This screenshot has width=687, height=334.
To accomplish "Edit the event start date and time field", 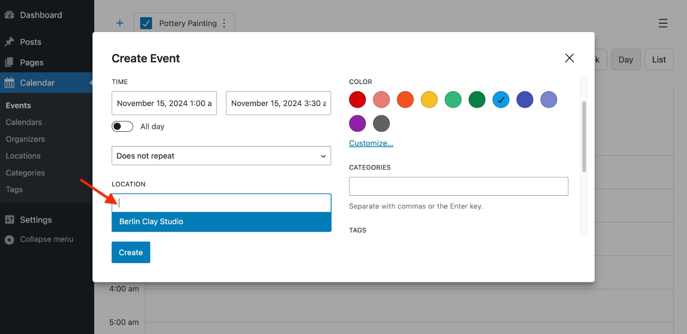I will [164, 103].
